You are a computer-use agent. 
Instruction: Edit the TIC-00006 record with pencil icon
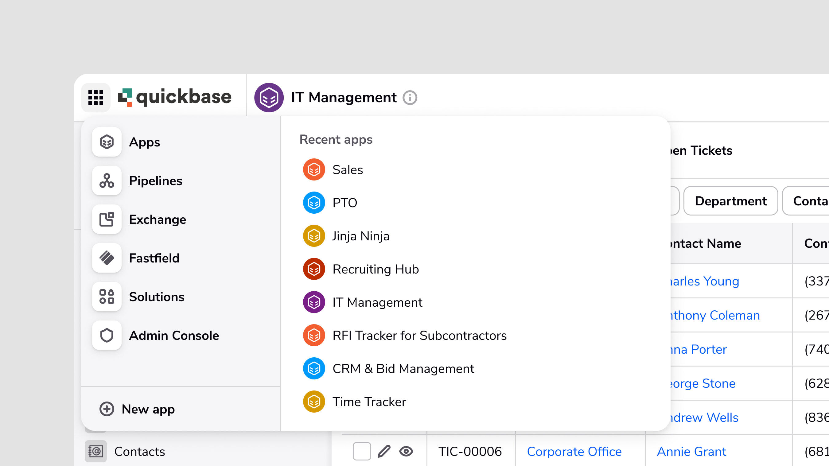384,451
